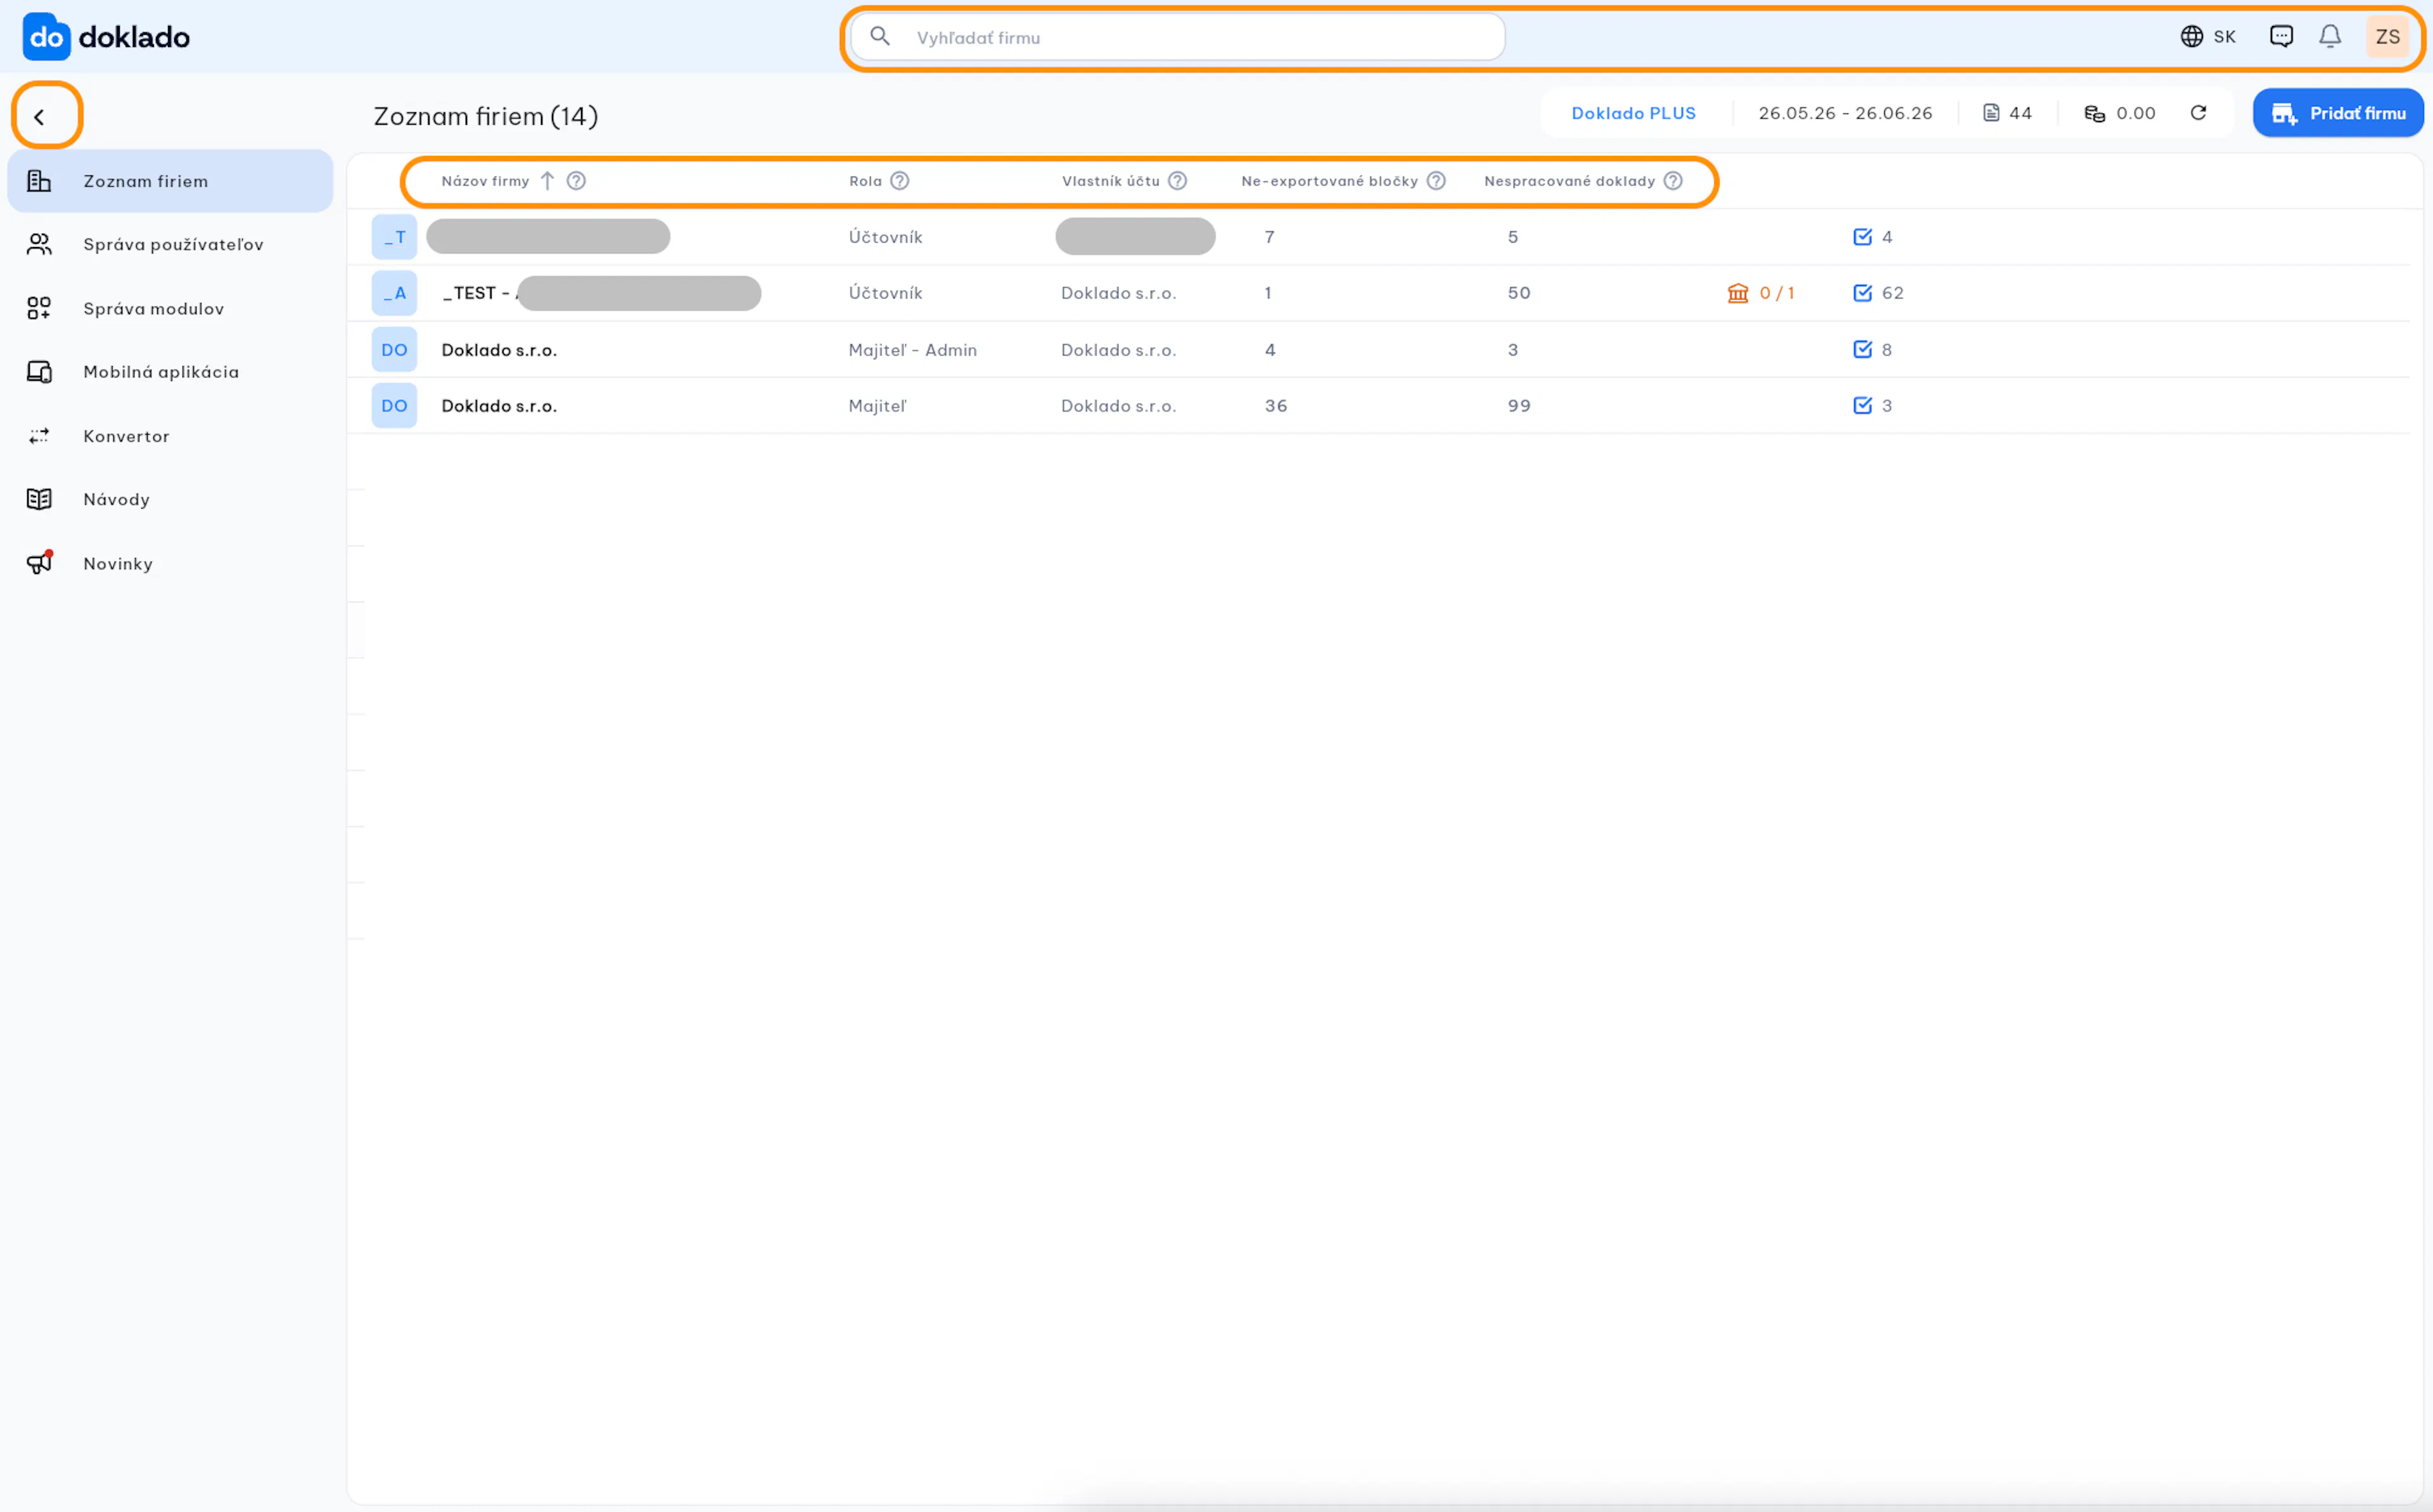This screenshot has width=2433, height=1512.
Task: Open Novinky in the sidebar
Action: (170, 564)
